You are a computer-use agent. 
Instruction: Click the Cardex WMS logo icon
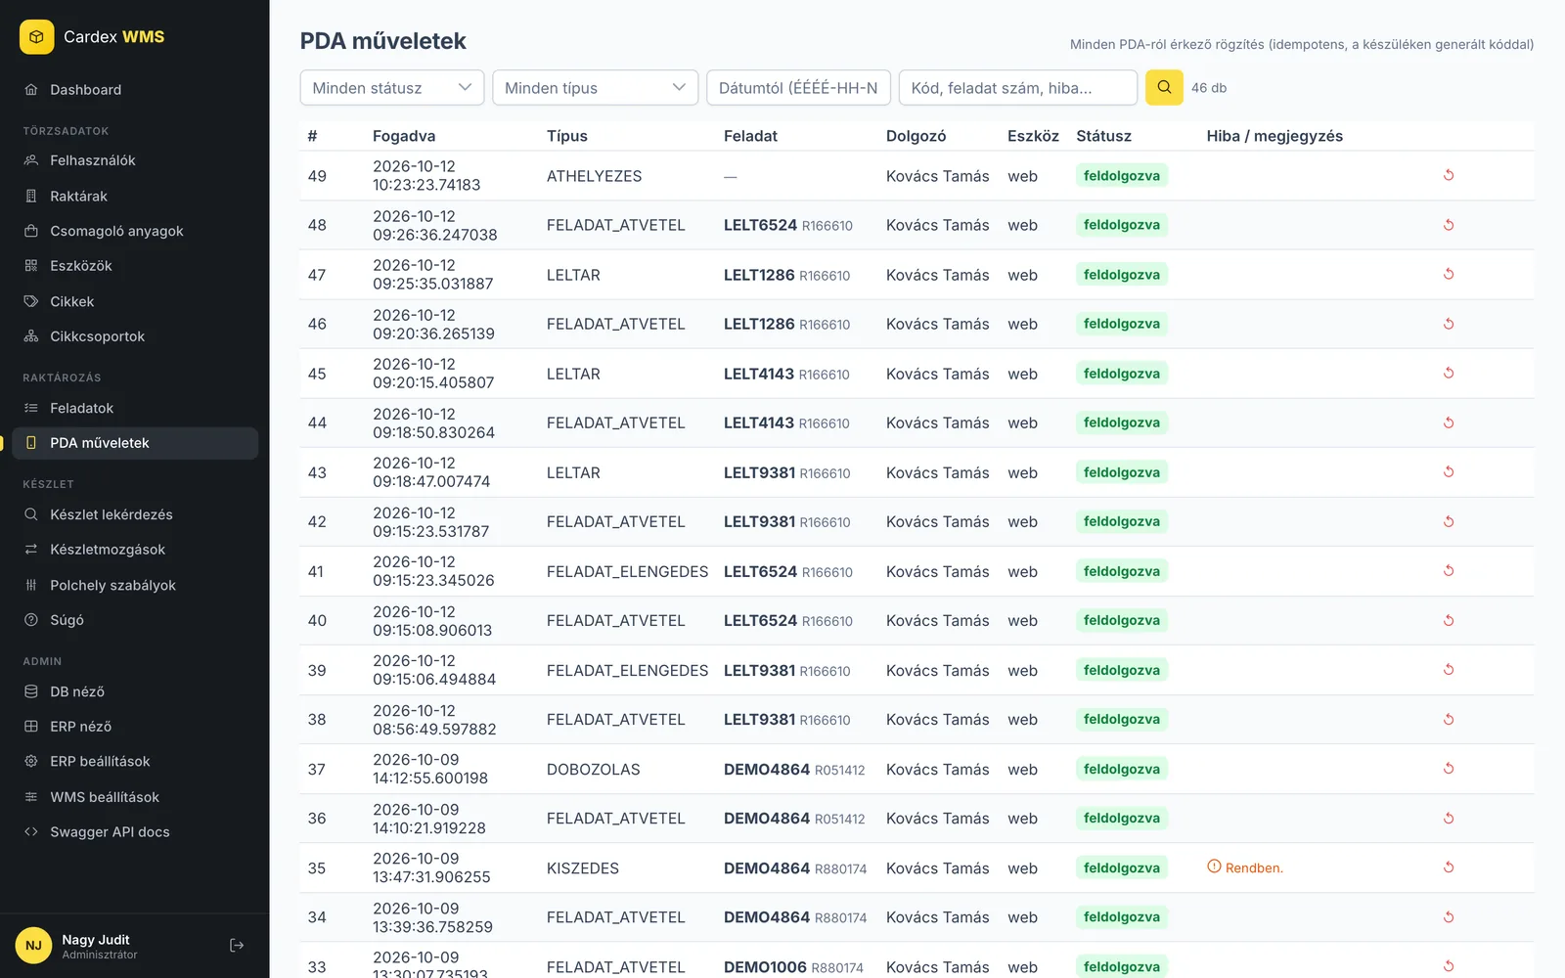[36, 37]
